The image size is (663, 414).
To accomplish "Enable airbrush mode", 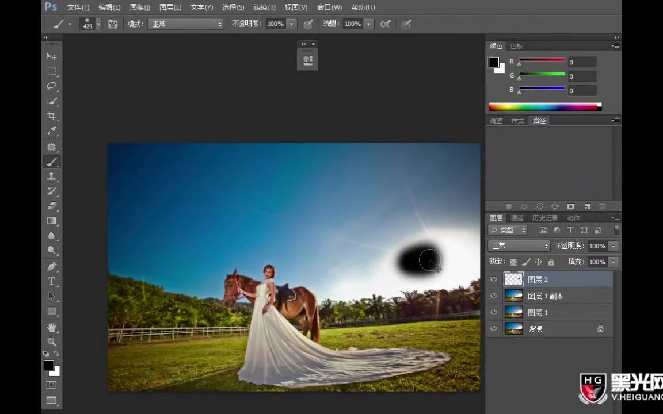I will (385, 24).
